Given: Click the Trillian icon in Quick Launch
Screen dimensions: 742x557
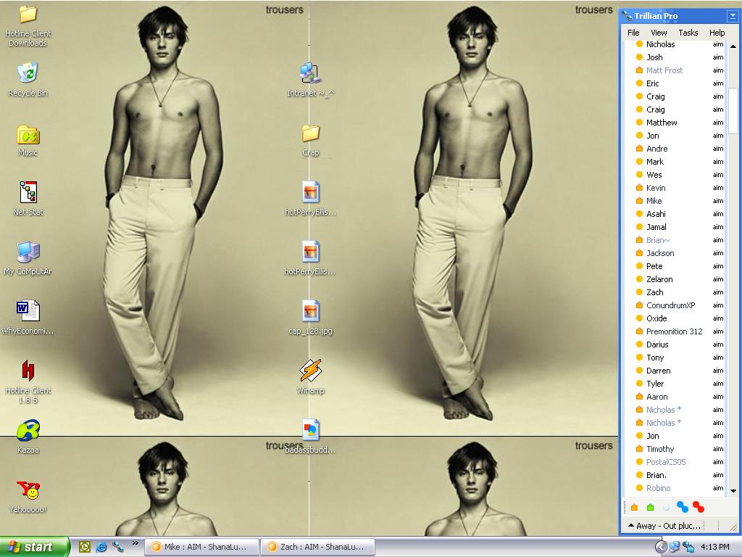Looking at the screenshot, I should (118, 547).
